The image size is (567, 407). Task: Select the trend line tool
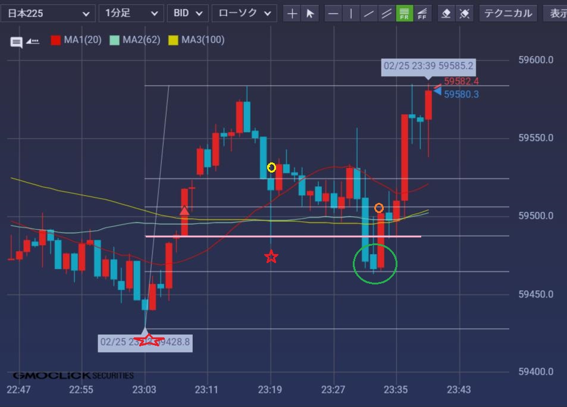[369, 13]
